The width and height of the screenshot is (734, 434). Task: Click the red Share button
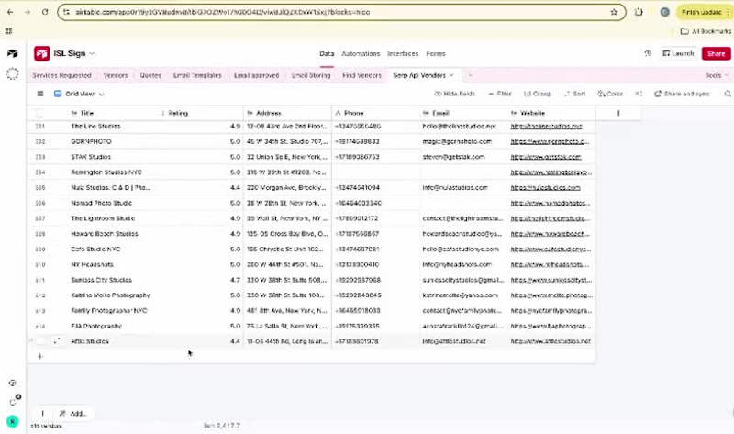[x=716, y=53]
